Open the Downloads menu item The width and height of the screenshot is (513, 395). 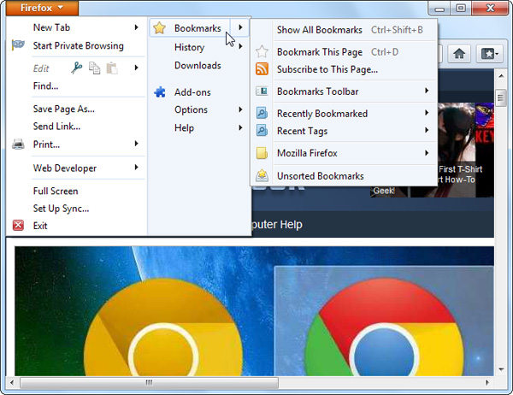(x=199, y=66)
